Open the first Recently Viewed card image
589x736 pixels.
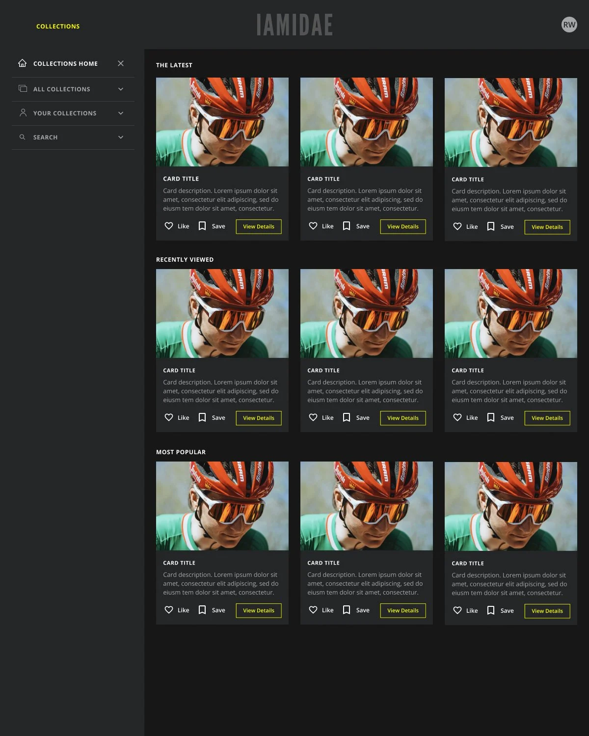[222, 313]
